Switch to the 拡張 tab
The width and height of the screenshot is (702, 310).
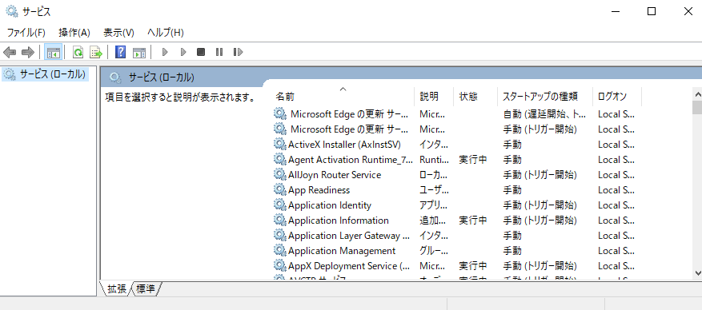[118, 289]
